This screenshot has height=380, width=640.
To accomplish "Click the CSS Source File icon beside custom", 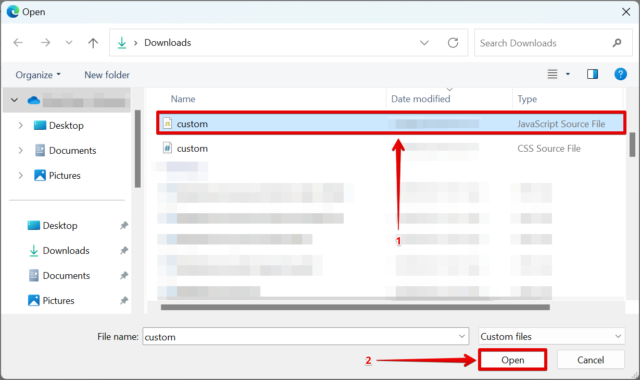I will [x=168, y=148].
